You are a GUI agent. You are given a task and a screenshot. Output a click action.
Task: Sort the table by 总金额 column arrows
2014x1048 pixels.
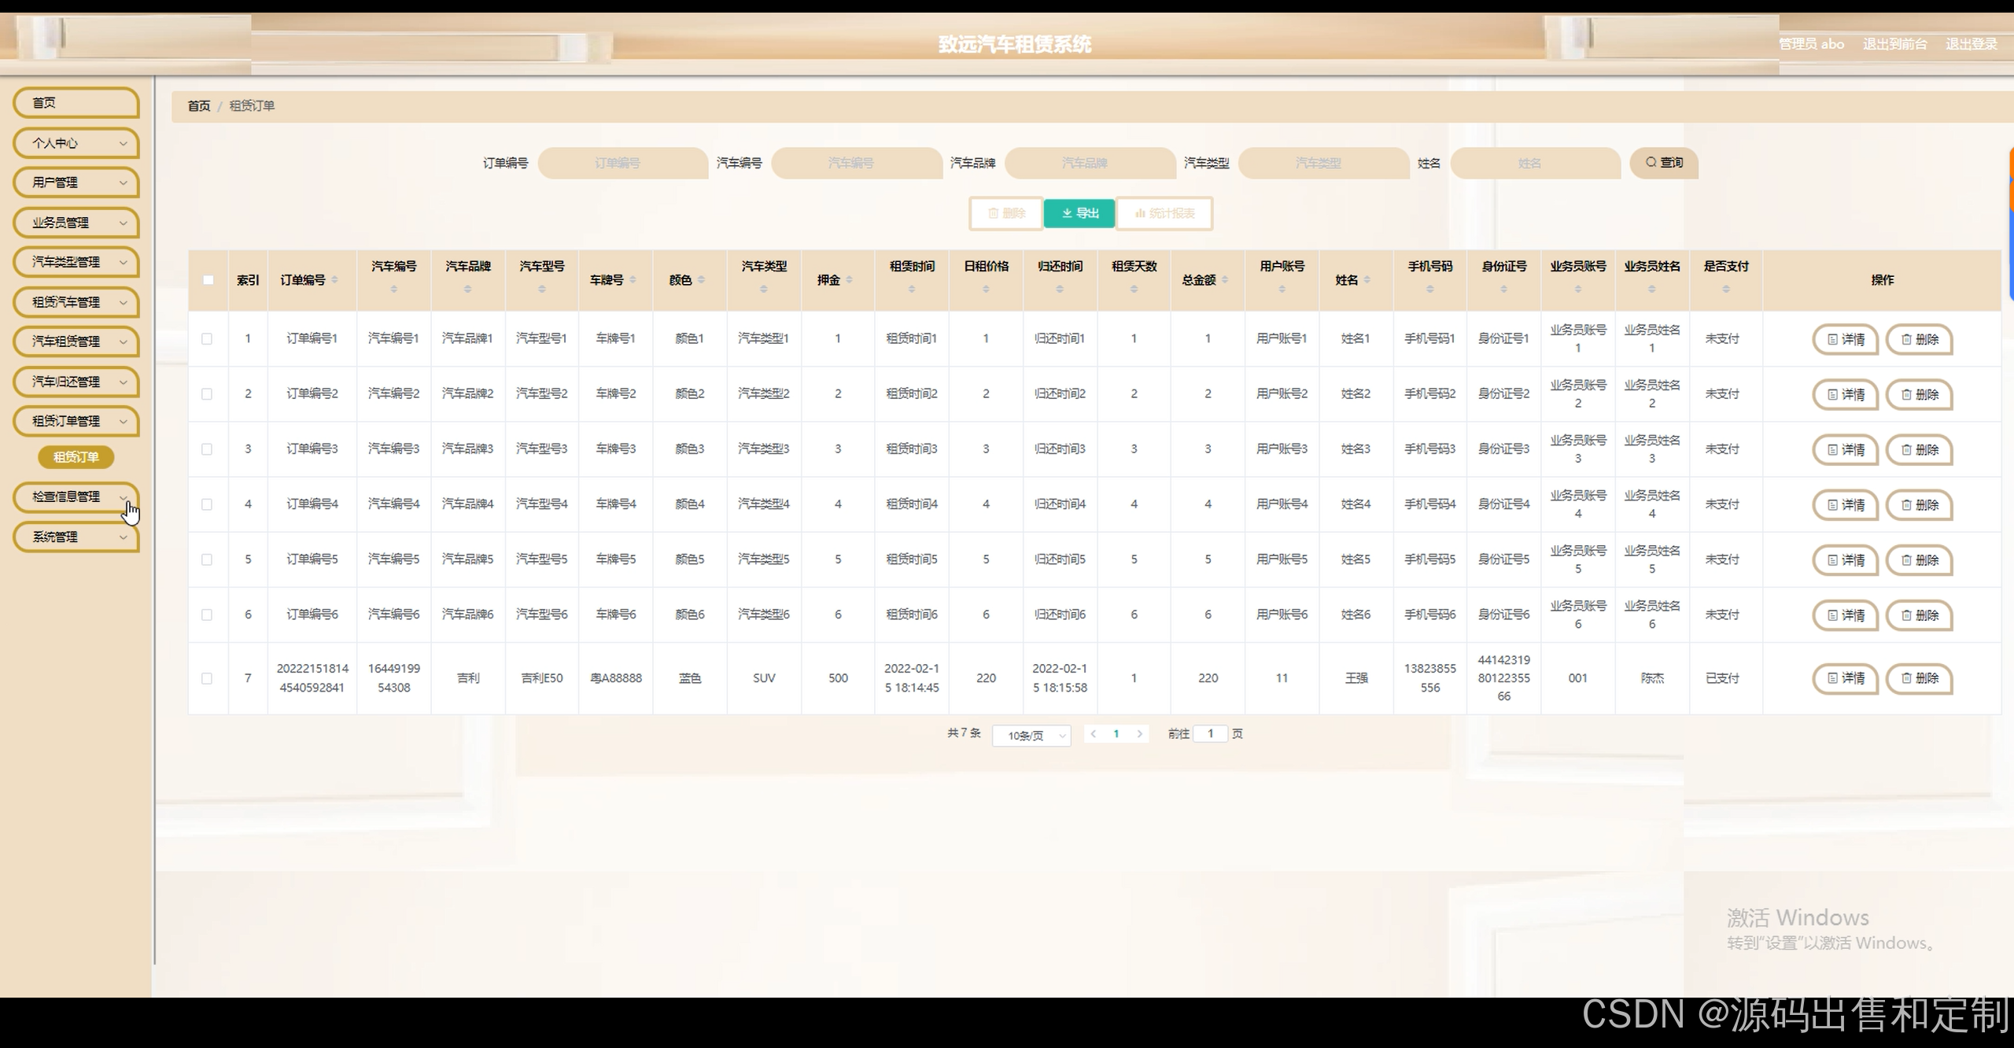[1225, 280]
